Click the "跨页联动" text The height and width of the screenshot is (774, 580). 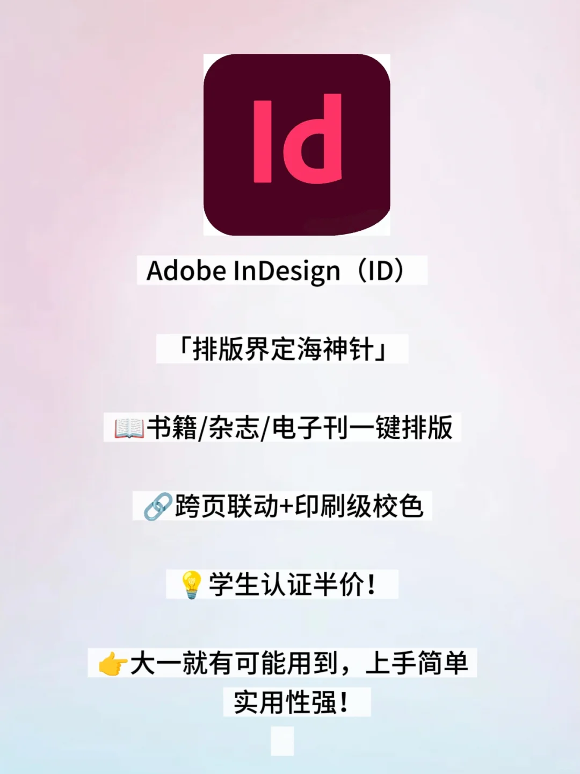(227, 506)
